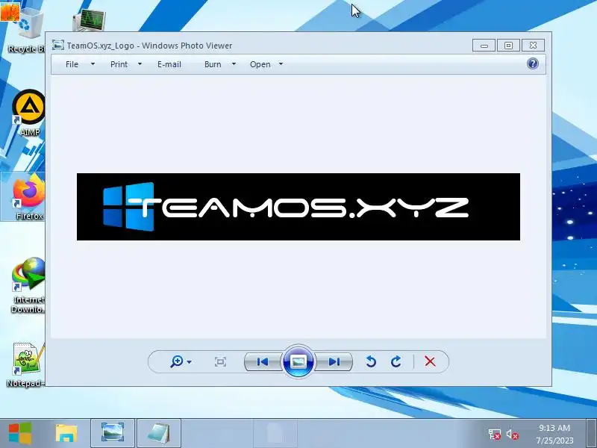597x448 pixels.
Task: Expand the Burn dropdown arrow
Action: [234, 64]
